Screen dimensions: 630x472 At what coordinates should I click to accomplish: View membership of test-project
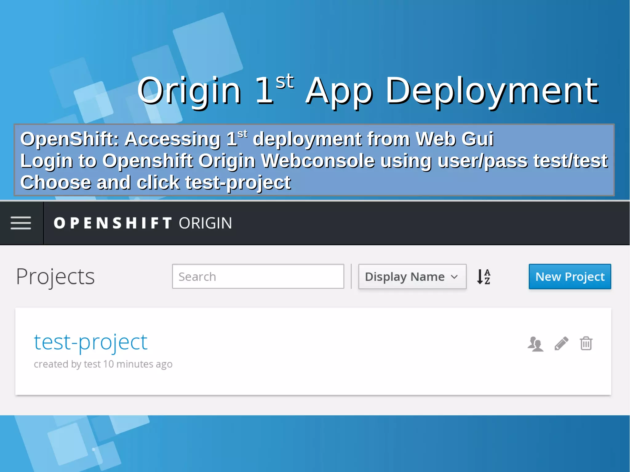tap(536, 344)
